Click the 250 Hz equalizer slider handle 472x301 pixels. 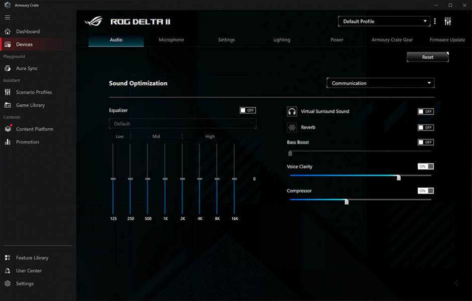point(130,179)
